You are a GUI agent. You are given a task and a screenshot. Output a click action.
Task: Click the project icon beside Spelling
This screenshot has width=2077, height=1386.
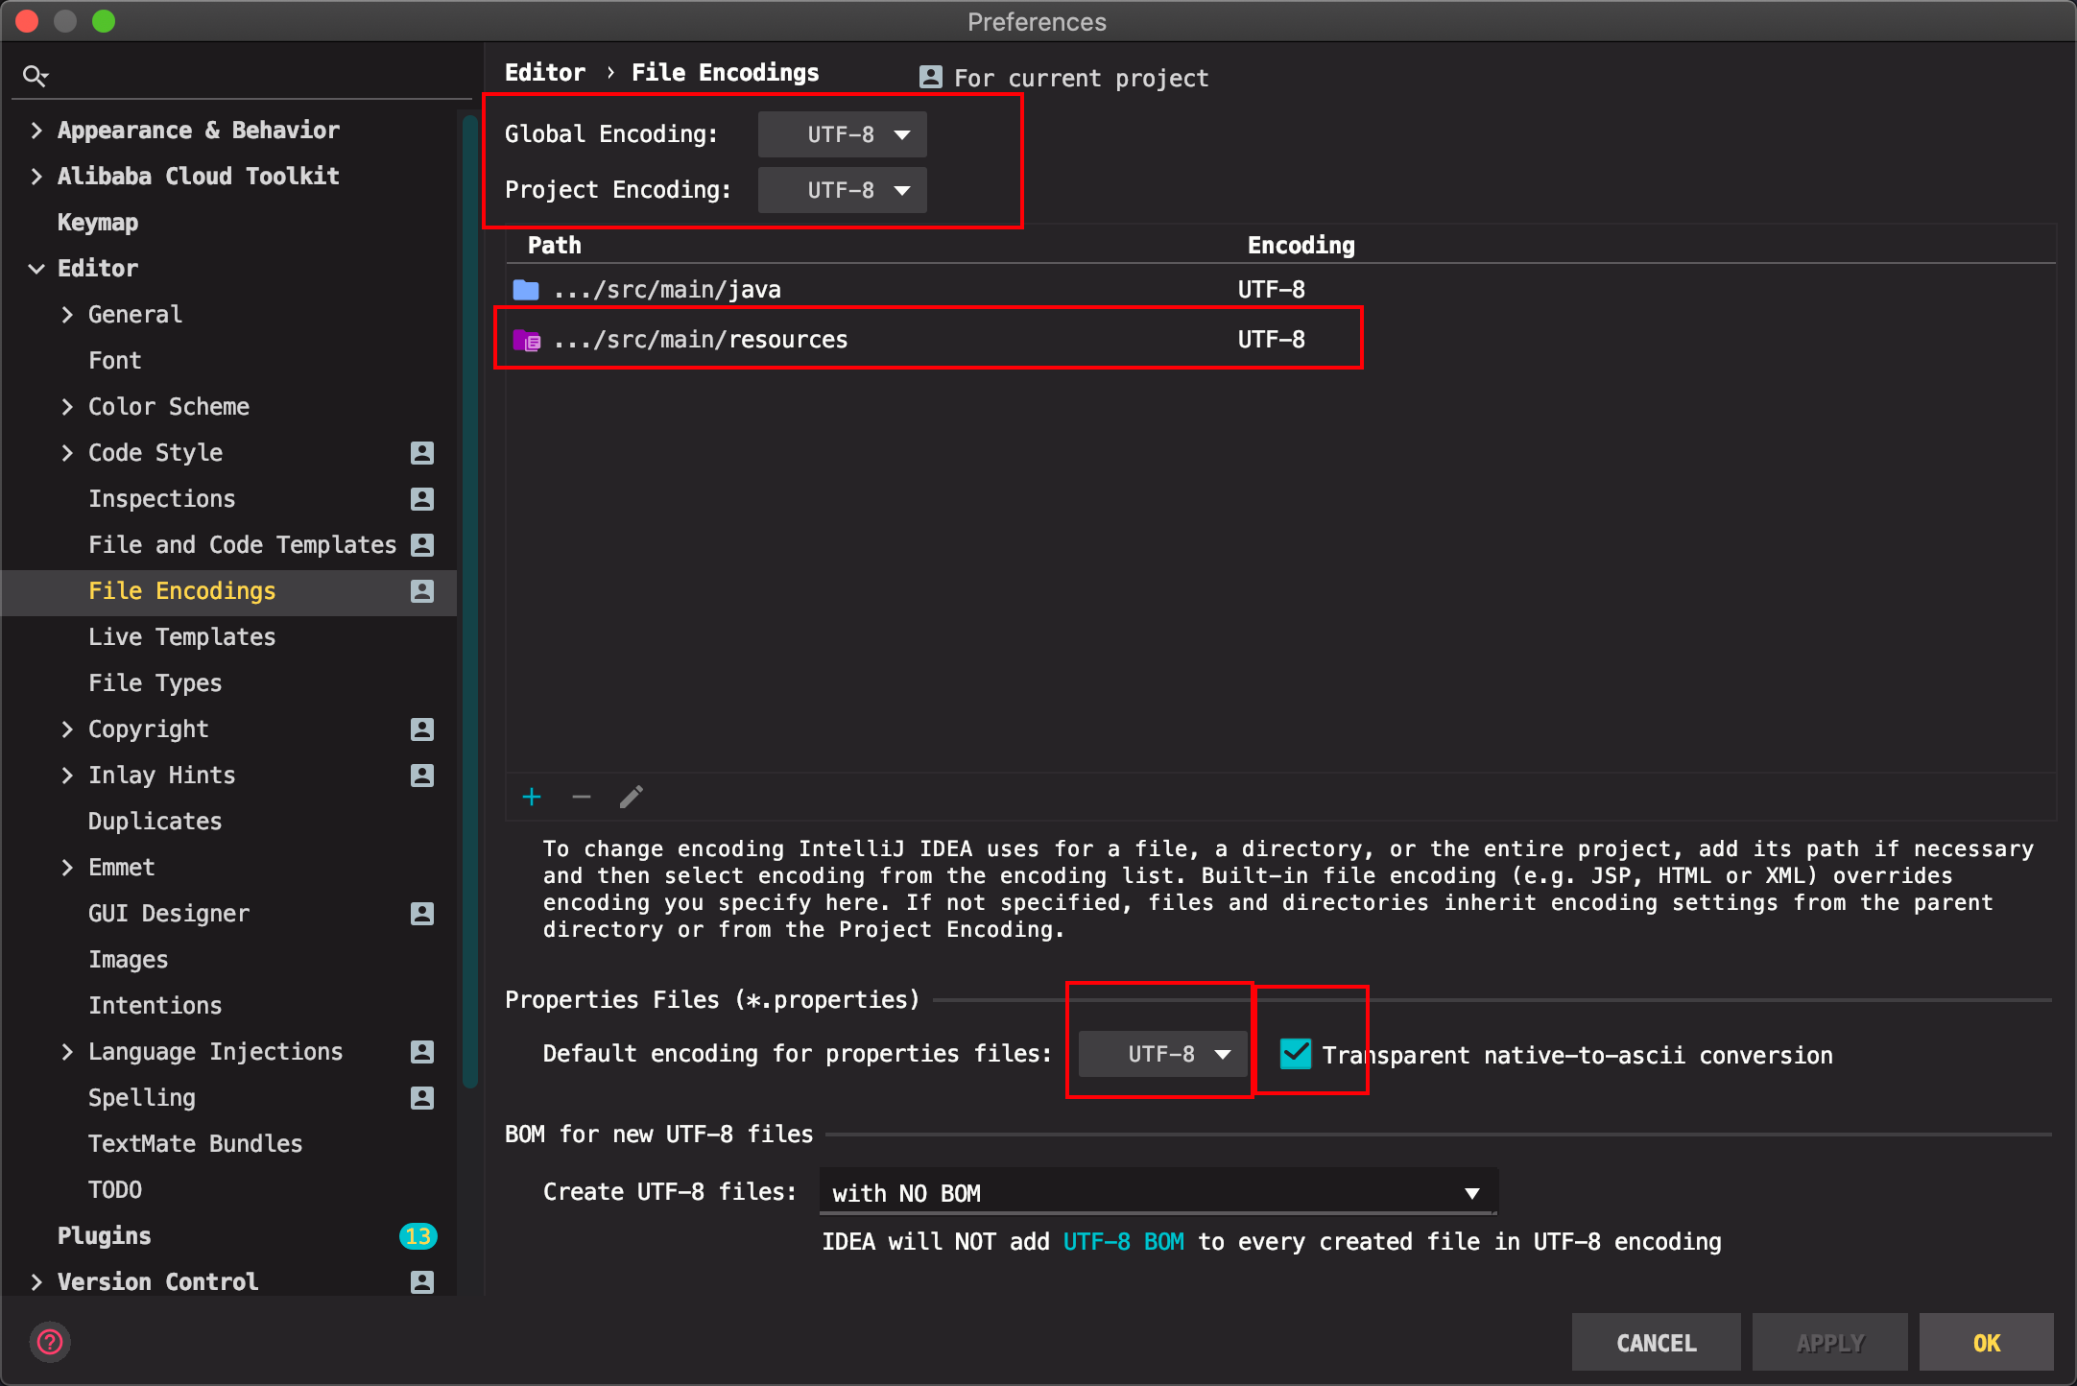[x=422, y=1098]
